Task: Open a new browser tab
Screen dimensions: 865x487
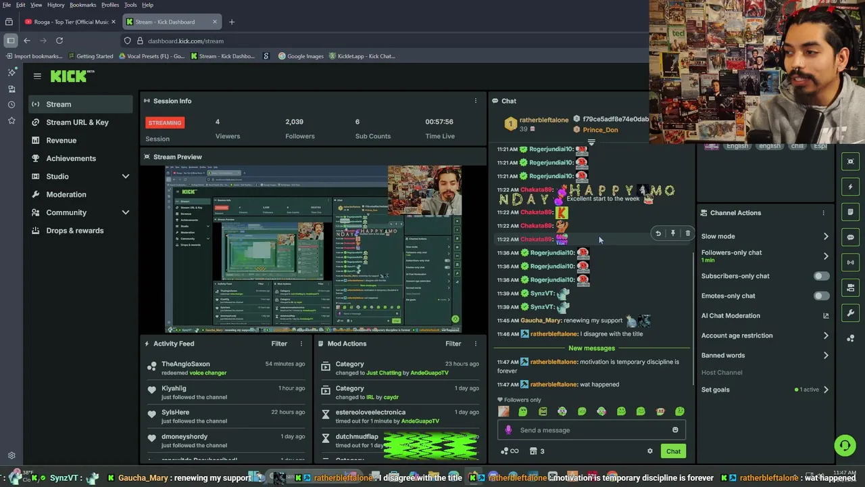Action: tap(232, 22)
